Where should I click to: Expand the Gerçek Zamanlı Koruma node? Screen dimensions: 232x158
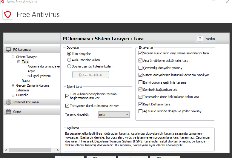[13, 85]
